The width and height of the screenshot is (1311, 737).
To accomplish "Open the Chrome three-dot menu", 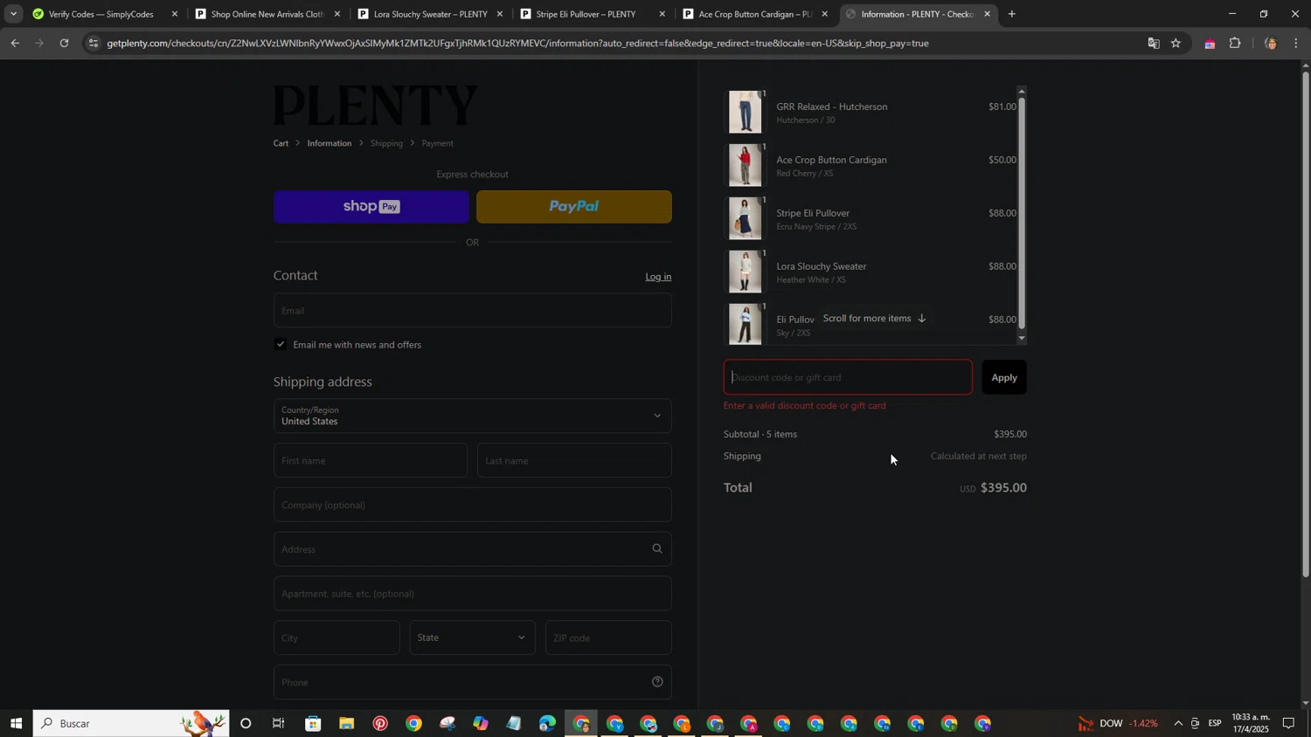I will pos(1296,43).
